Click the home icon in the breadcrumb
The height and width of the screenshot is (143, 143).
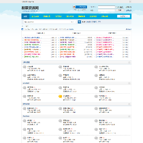coord(22,26)
